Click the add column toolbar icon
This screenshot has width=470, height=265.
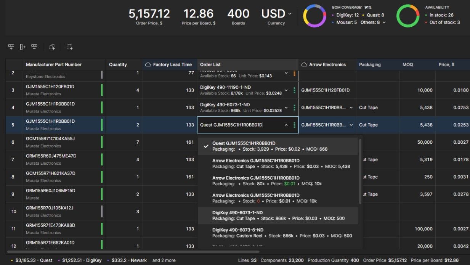(22, 47)
